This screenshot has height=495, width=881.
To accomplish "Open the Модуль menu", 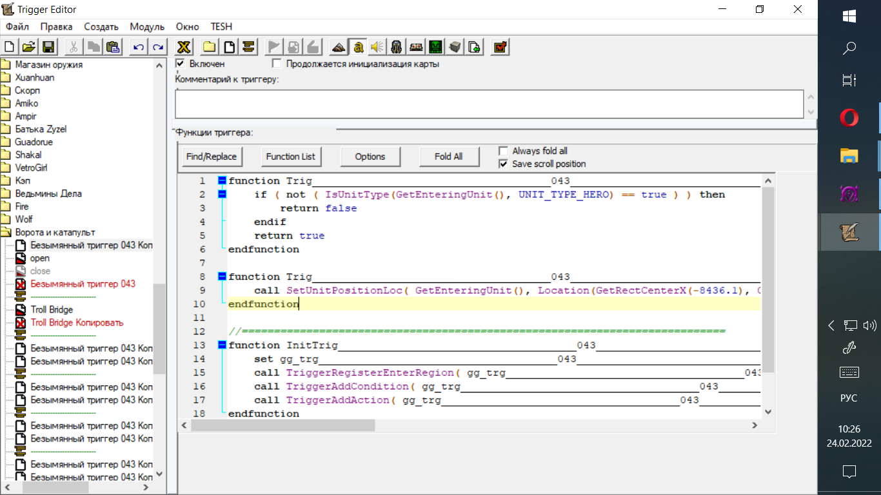I will (147, 26).
